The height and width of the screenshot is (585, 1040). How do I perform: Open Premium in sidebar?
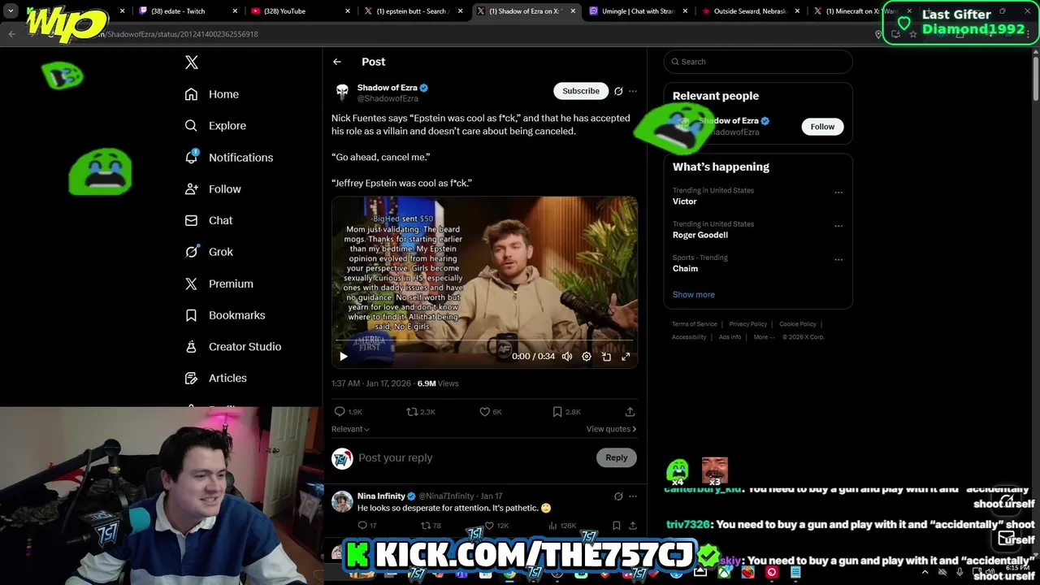(219, 284)
